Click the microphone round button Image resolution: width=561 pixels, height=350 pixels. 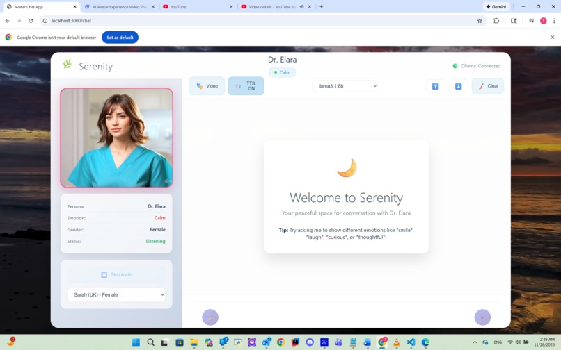click(x=210, y=317)
